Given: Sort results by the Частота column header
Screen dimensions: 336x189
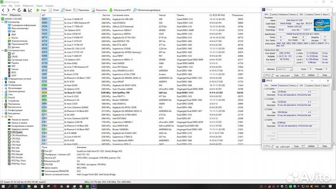Looking at the screenshot, I should 106,15.
